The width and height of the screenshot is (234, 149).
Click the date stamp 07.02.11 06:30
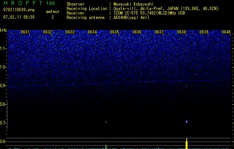(x=19, y=17)
